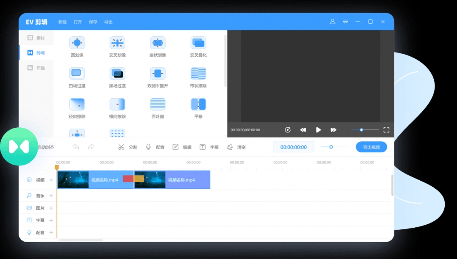Select the 圆划像 transition icon
Image resolution: width=457 pixels, height=259 pixels.
(x=77, y=43)
